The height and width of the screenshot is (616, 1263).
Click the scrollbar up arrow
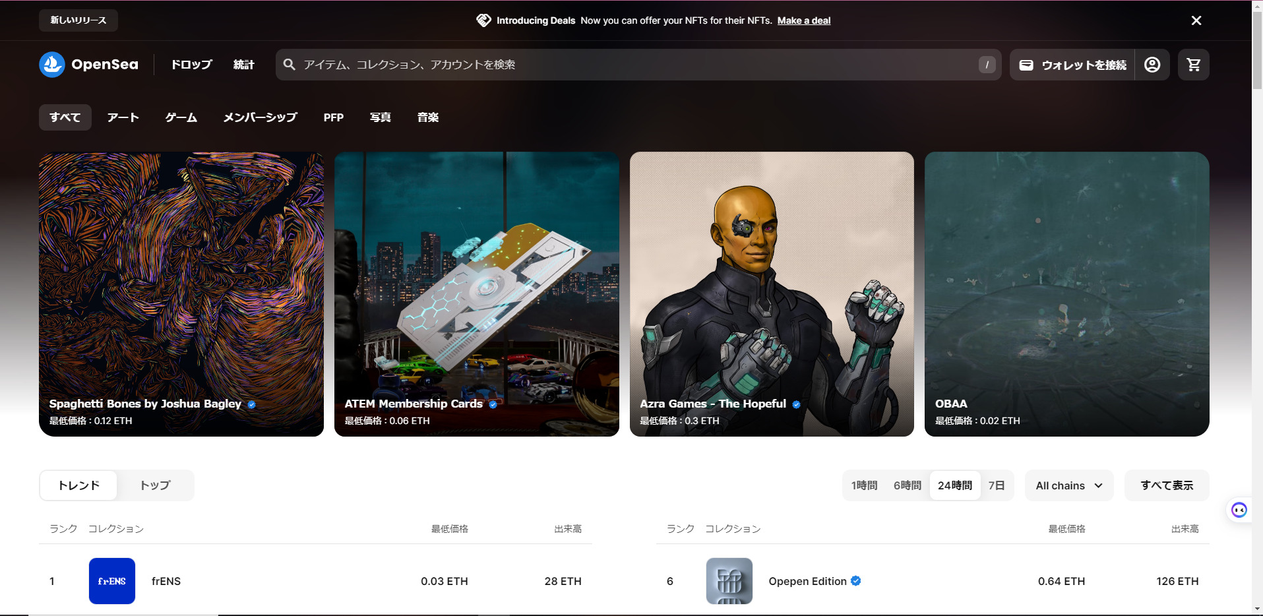[1257, 5]
